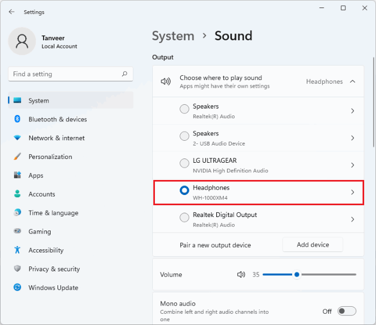Click the Tanveer account name
This screenshot has width=376, height=325.
53,38
